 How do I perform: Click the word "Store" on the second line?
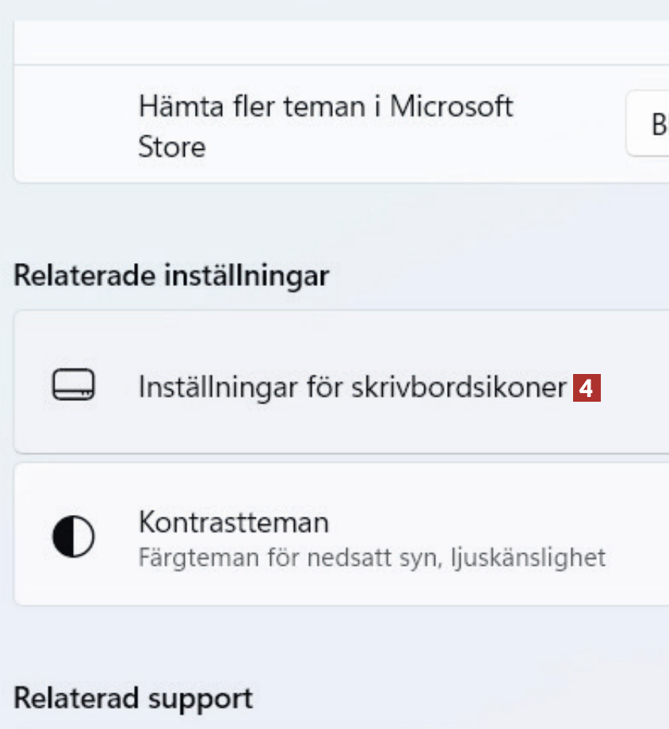[172, 147]
